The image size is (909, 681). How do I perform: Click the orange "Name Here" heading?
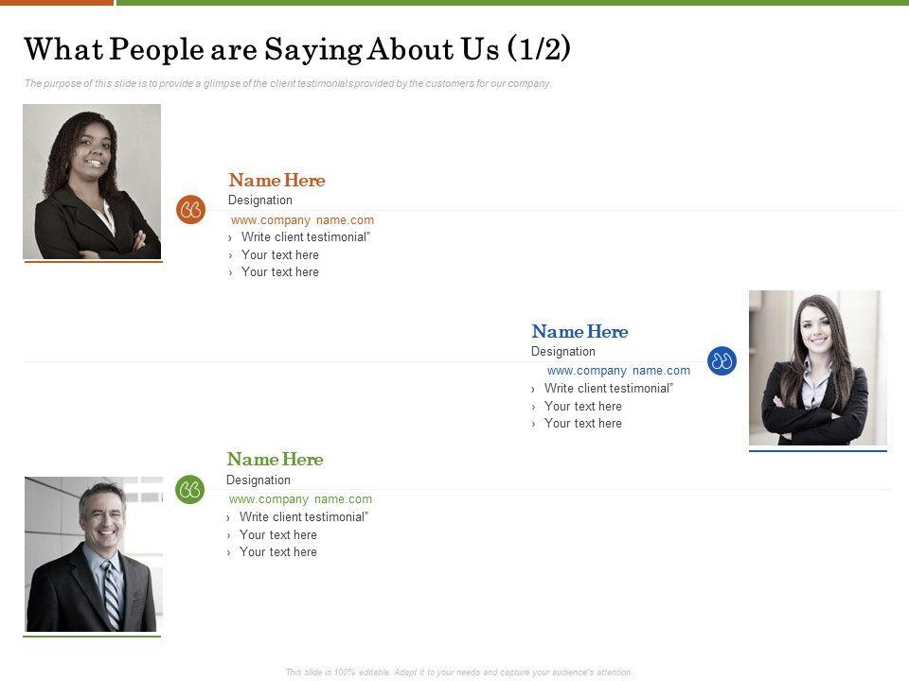click(x=276, y=180)
